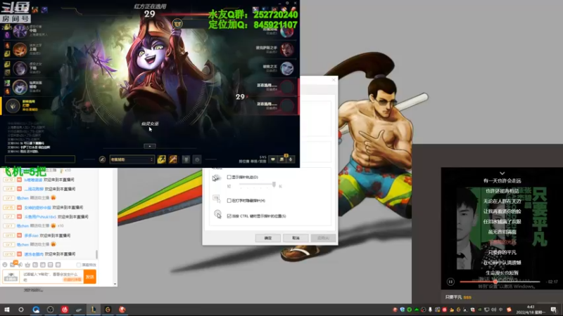
Task: Open the rune page dropdown
Action: [132, 159]
